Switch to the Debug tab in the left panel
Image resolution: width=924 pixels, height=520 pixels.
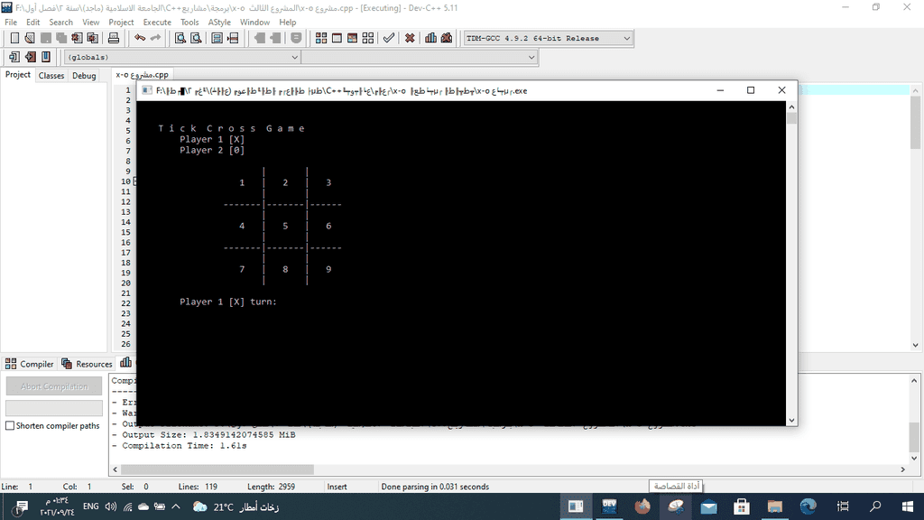[x=84, y=76]
